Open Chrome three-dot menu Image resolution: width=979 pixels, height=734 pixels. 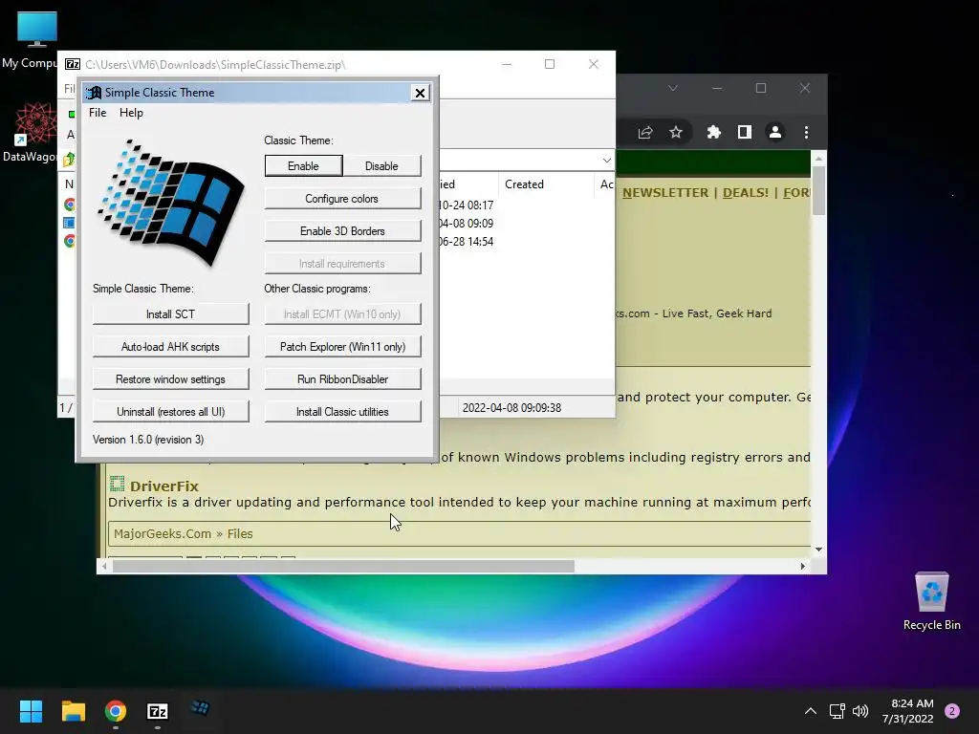coord(806,132)
